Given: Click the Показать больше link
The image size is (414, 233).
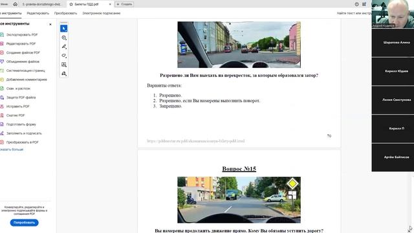Looking at the screenshot, I should [12, 150].
